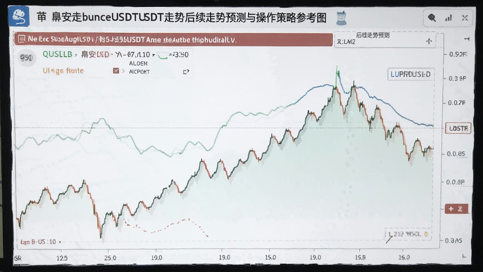Click the =43.50 value
Image resolution: width=483 pixels, height=272 pixels.
pyautogui.click(x=178, y=55)
